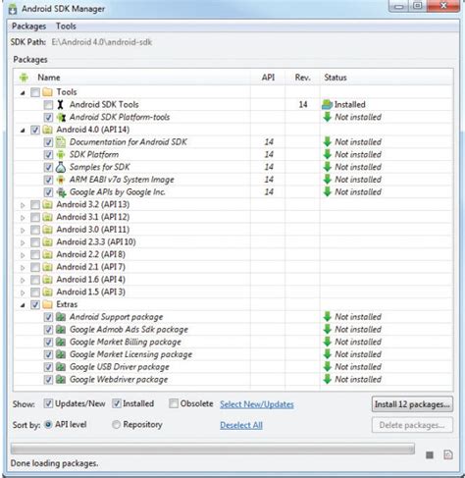Open the Packages menu
Viewport: 465px width, 478px height.
point(28,27)
